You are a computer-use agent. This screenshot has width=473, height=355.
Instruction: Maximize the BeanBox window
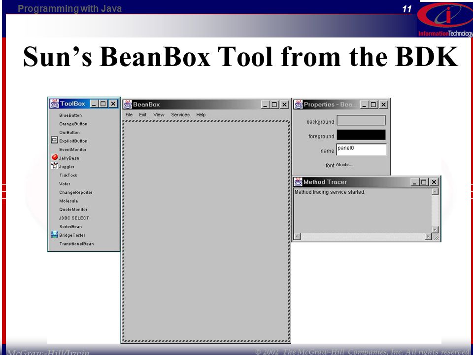pyautogui.click(x=274, y=105)
